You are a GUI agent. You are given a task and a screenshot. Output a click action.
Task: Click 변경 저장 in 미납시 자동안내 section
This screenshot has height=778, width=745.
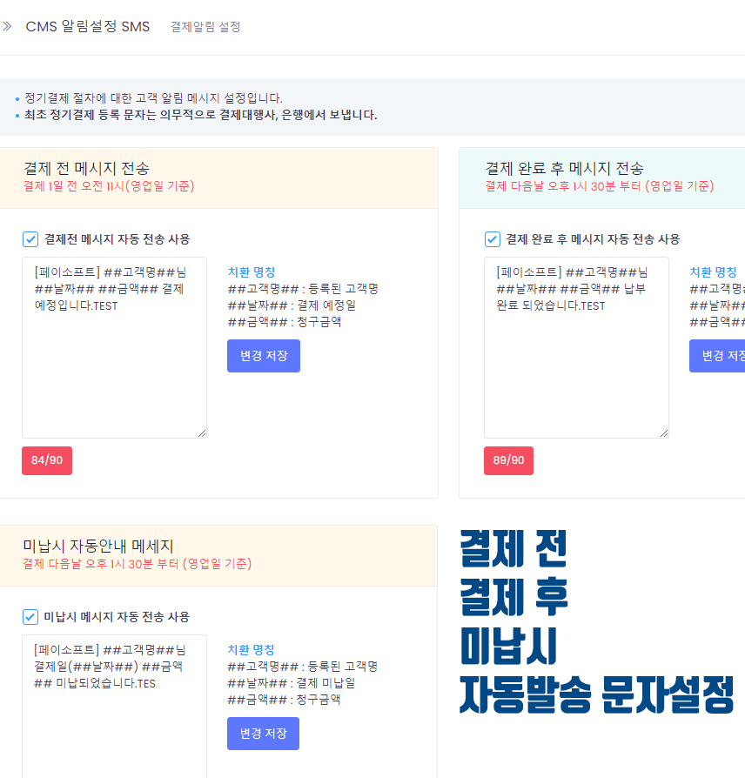263,734
